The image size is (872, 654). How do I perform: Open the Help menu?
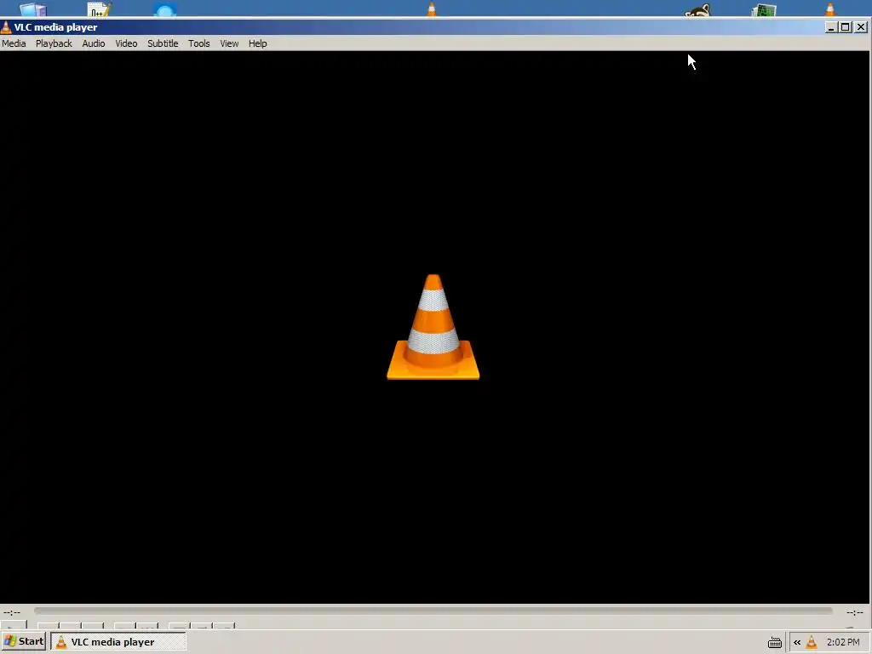click(257, 43)
